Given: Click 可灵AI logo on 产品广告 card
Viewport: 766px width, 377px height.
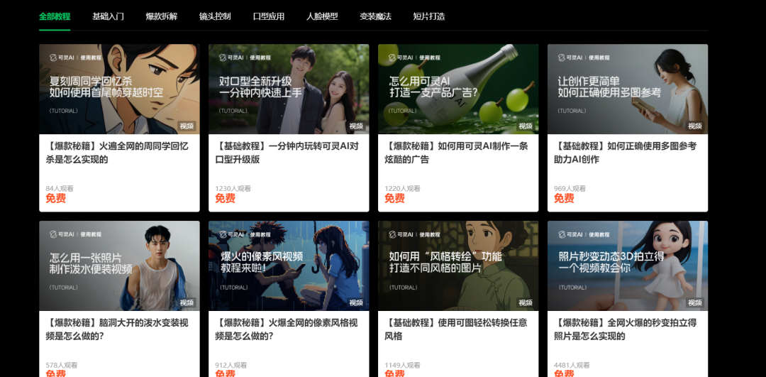Looking at the screenshot, I should point(401,58).
